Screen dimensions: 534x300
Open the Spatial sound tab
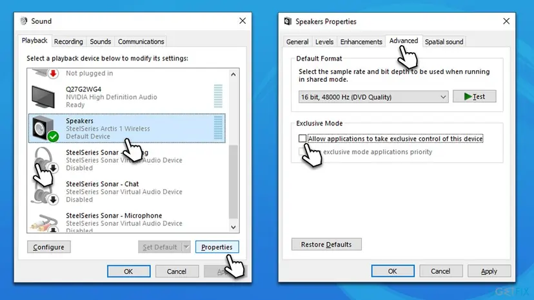click(x=444, y=42)
